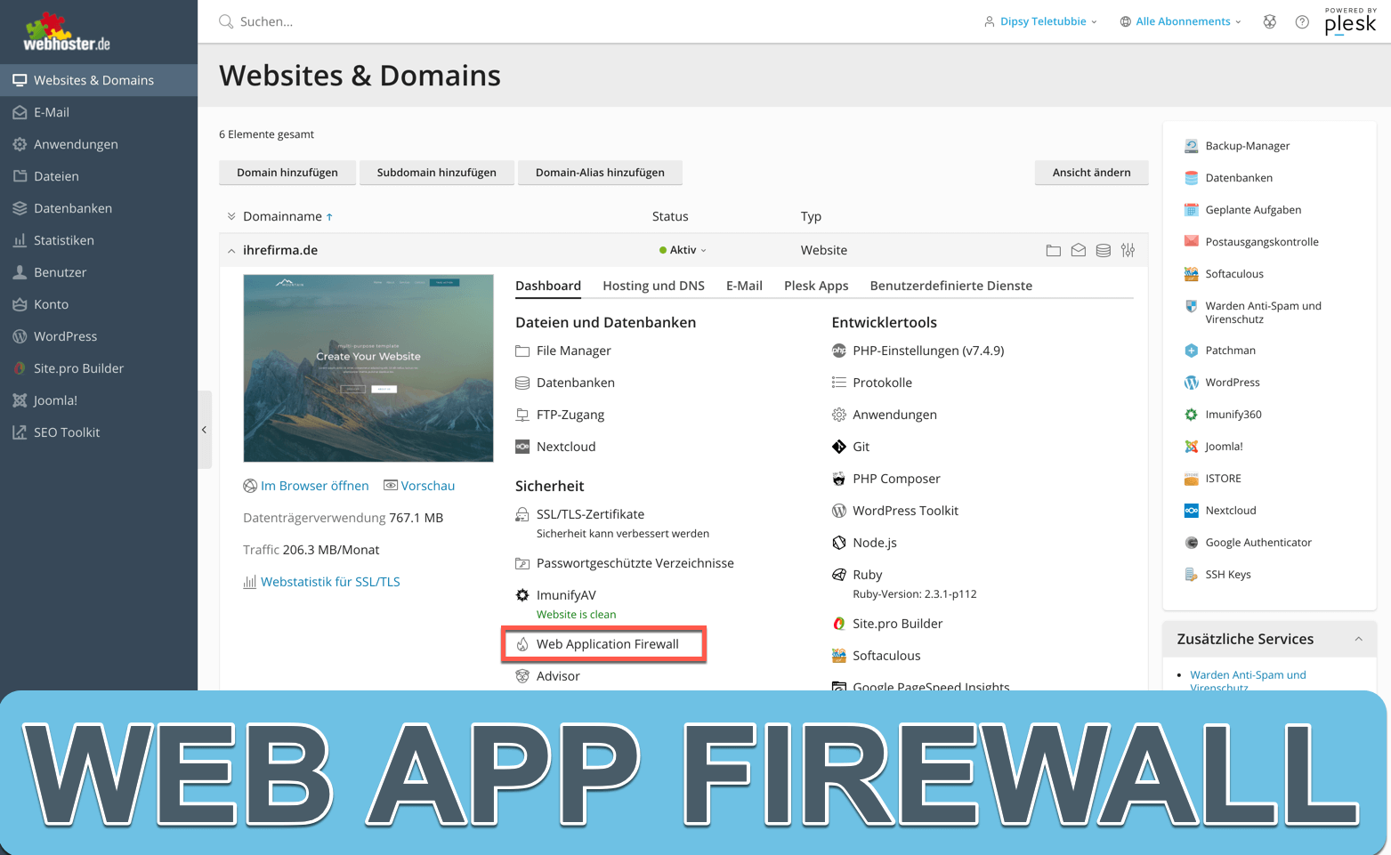Open Aktiv status dropdown
1391x855 pixels.
pyautogui.click(x=683, y=250)
